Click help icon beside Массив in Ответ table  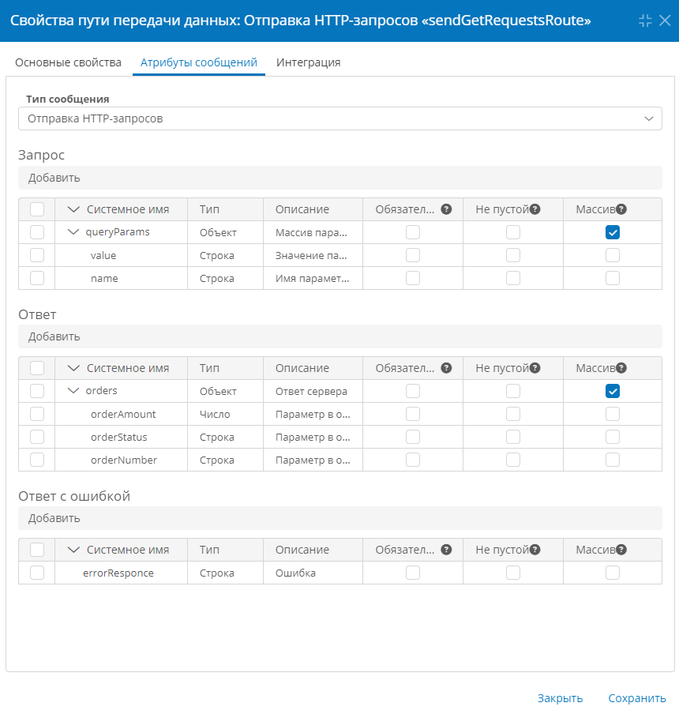tap(621, 368)
